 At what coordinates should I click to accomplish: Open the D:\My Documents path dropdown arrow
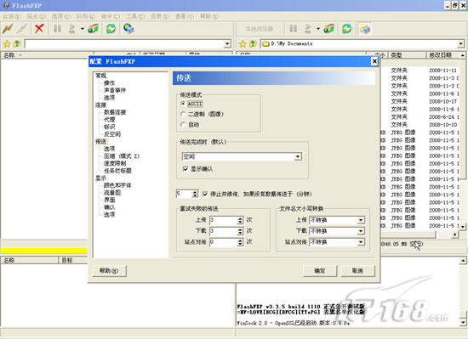pos(461,44)
